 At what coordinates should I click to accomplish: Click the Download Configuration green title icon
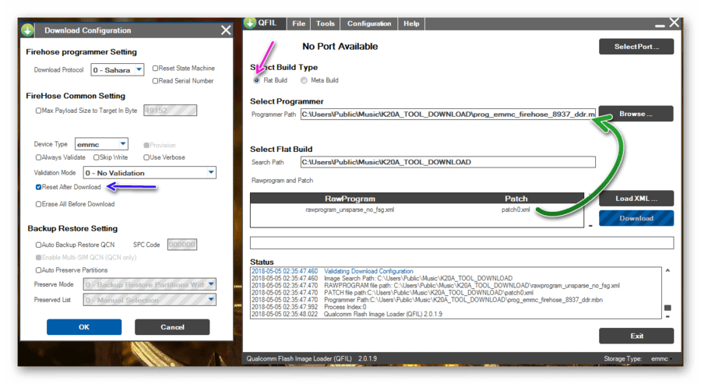tap(28, 30)
